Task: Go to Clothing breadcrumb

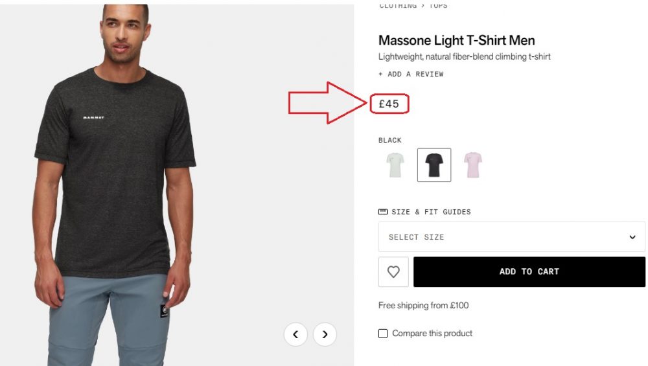Action: click(397, 5)
